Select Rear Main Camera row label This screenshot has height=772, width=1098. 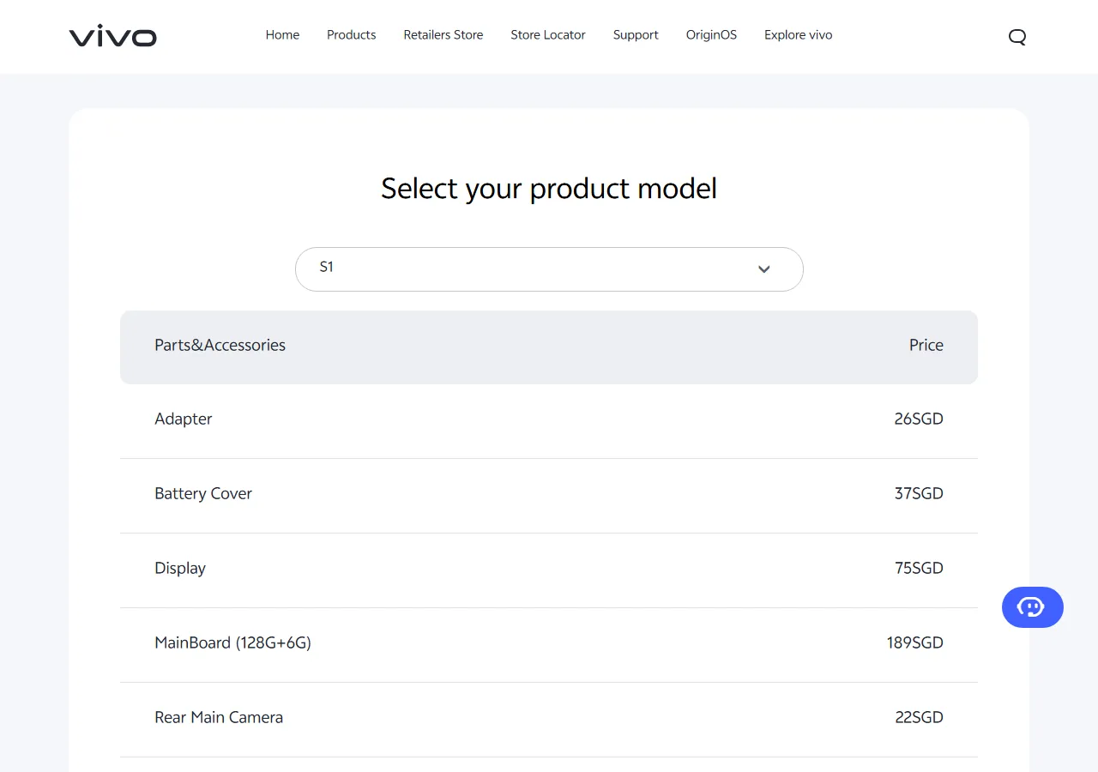point(219,718)
